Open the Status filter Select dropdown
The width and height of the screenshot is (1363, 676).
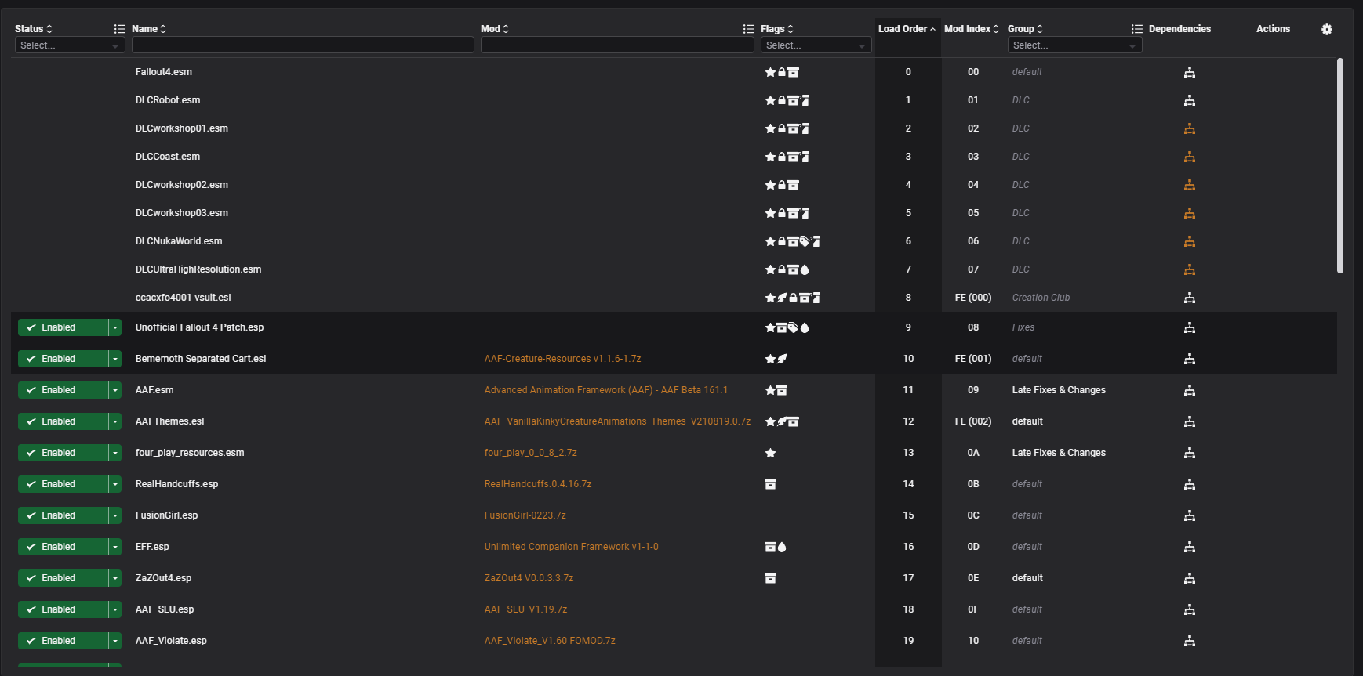click(x=69, y=45)
